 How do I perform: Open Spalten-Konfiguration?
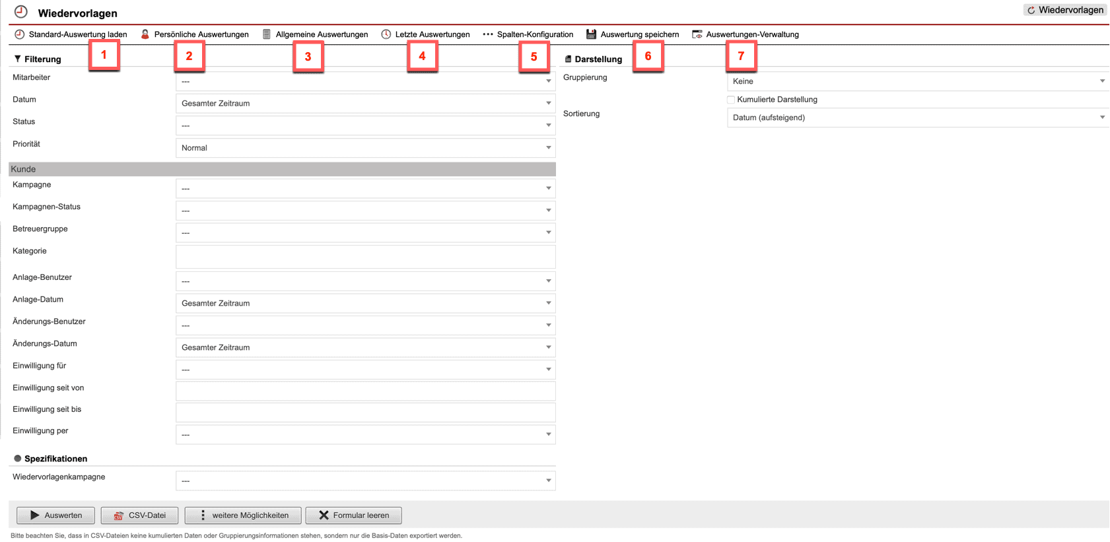528,34
